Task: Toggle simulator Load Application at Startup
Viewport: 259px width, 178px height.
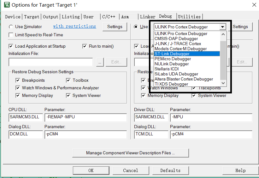Action: 11,46
